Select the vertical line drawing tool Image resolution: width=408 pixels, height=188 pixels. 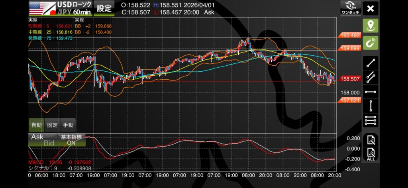371,105
